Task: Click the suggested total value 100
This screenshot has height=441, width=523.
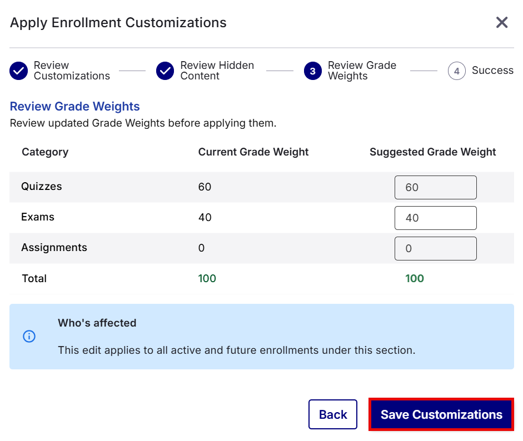Action: [414, 278]
